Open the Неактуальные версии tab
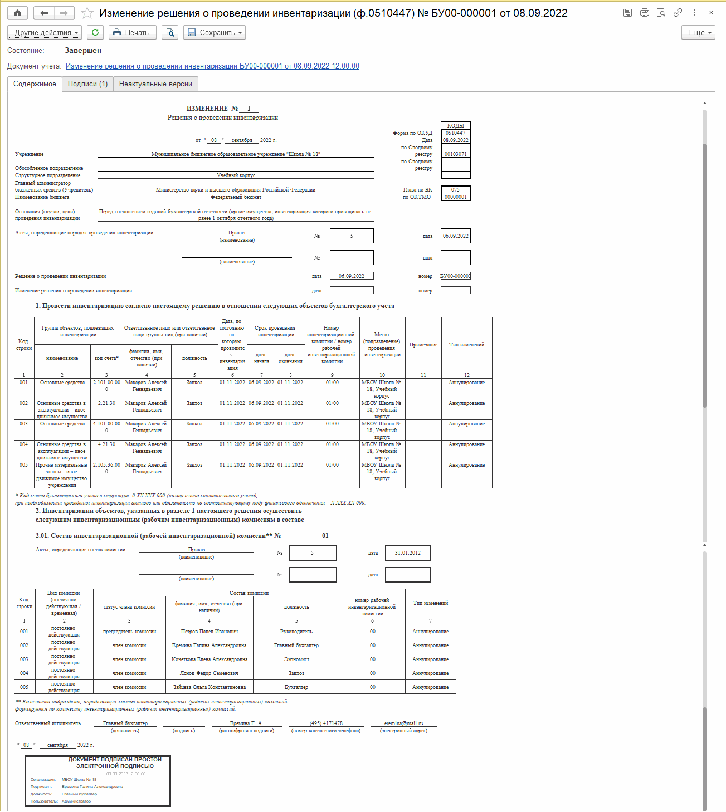This screenshot has height=812, width=726. [155, 84]
